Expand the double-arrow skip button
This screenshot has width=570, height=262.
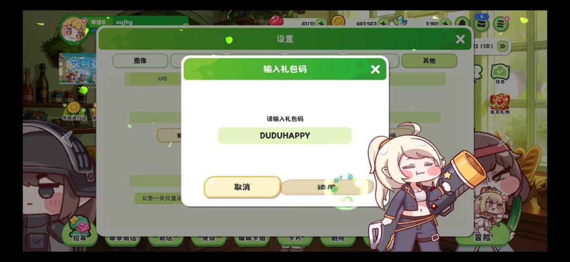pos(502,46)
